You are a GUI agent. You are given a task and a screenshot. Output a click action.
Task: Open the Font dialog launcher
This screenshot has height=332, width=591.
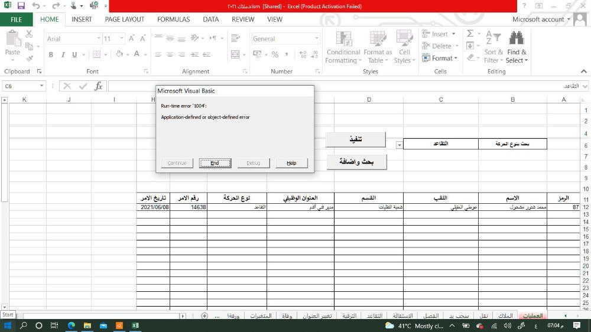click(x=146, y=71)
